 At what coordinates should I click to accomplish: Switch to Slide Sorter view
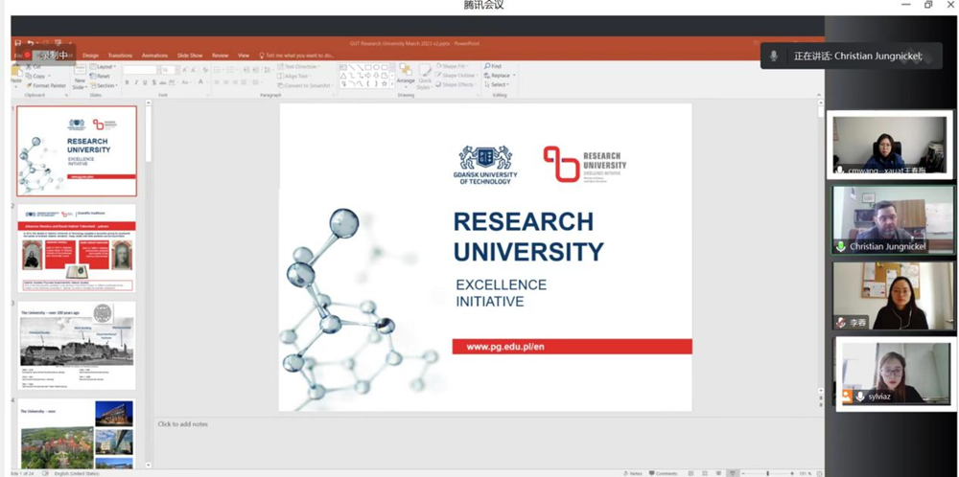[705, 473]
